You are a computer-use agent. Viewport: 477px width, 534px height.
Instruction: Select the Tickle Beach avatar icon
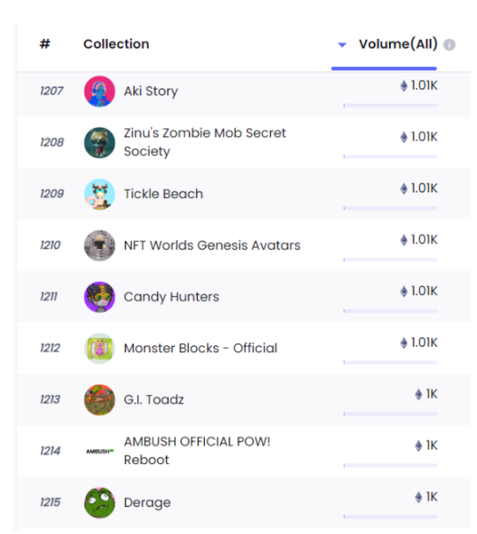[99, 194]
